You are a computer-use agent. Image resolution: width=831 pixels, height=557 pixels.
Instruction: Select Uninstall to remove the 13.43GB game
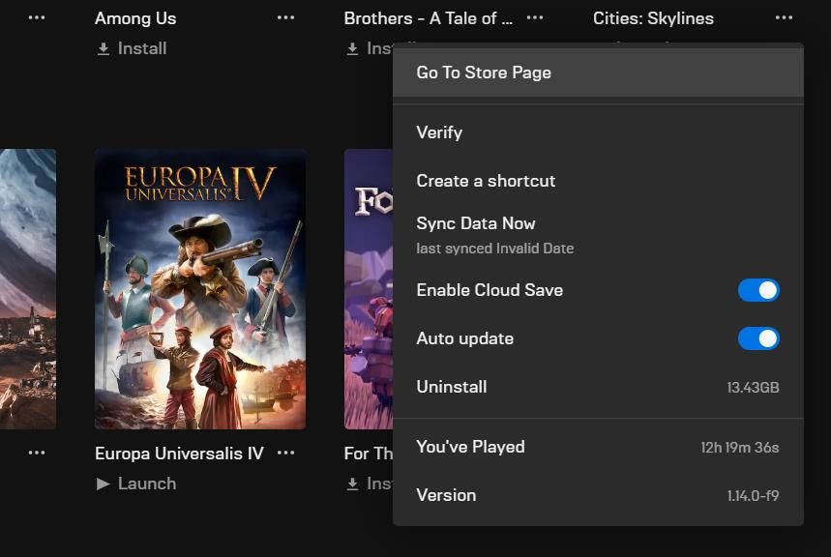coord(451,386)
